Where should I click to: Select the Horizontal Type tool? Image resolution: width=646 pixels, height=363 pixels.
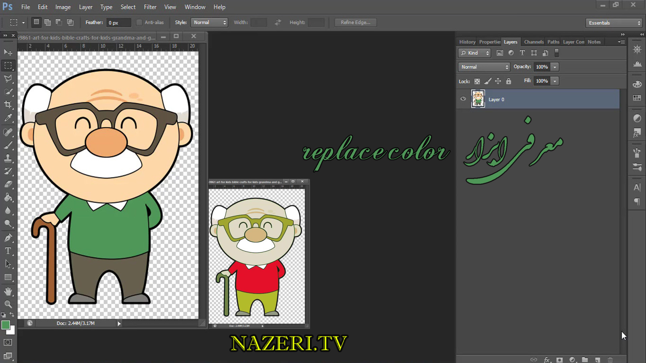pos(8,251)
